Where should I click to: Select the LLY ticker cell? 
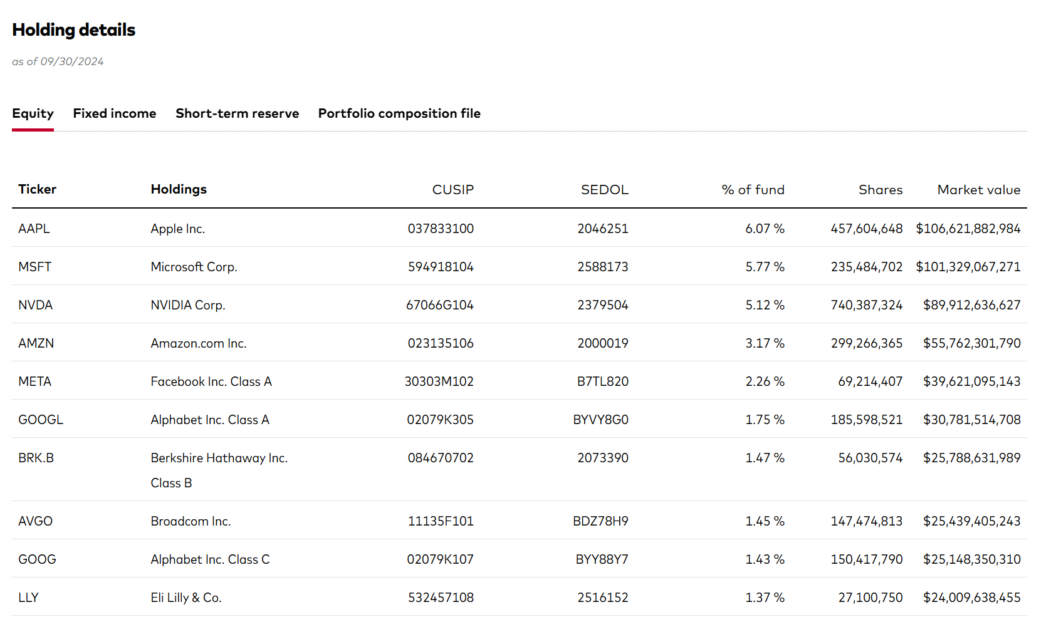28,598
